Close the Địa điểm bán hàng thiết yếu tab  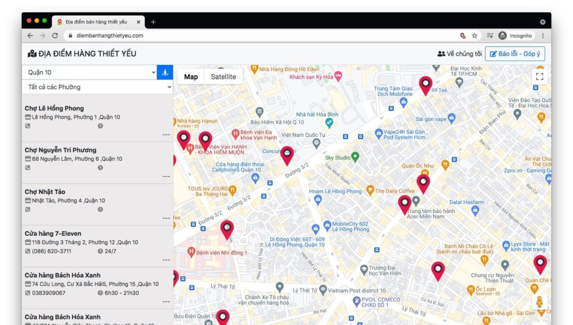(x=139, y=22)
